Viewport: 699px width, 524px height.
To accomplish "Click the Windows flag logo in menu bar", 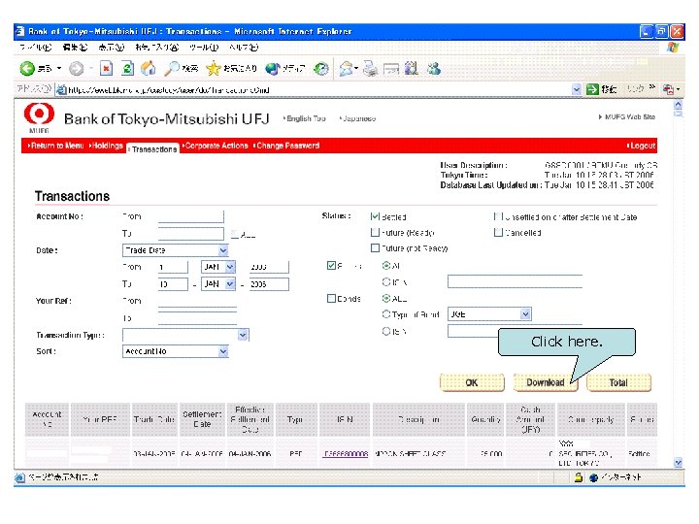I will click(673, 48).
